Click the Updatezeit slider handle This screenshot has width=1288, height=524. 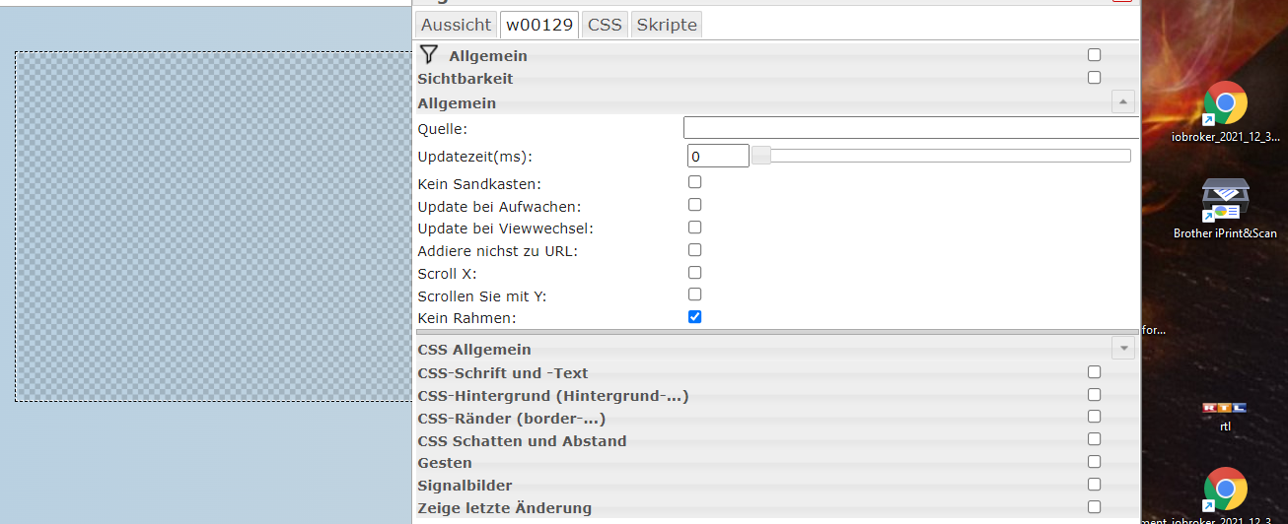pos(761,155)
